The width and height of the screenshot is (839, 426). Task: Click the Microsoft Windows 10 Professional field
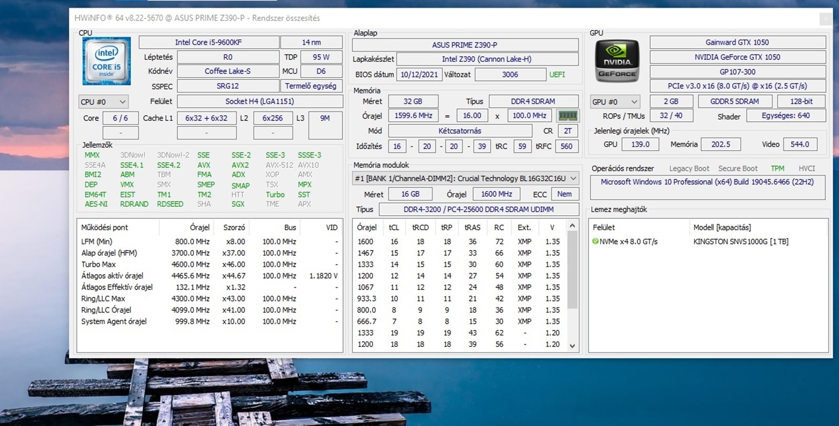[x=707, y=187]
